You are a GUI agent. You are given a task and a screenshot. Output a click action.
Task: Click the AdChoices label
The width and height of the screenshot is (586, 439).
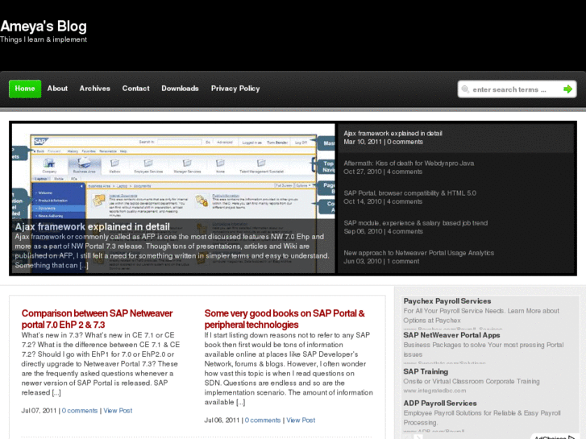(x=554, y=437)
